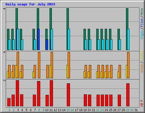Click the 'Hits' legend label

142,12
